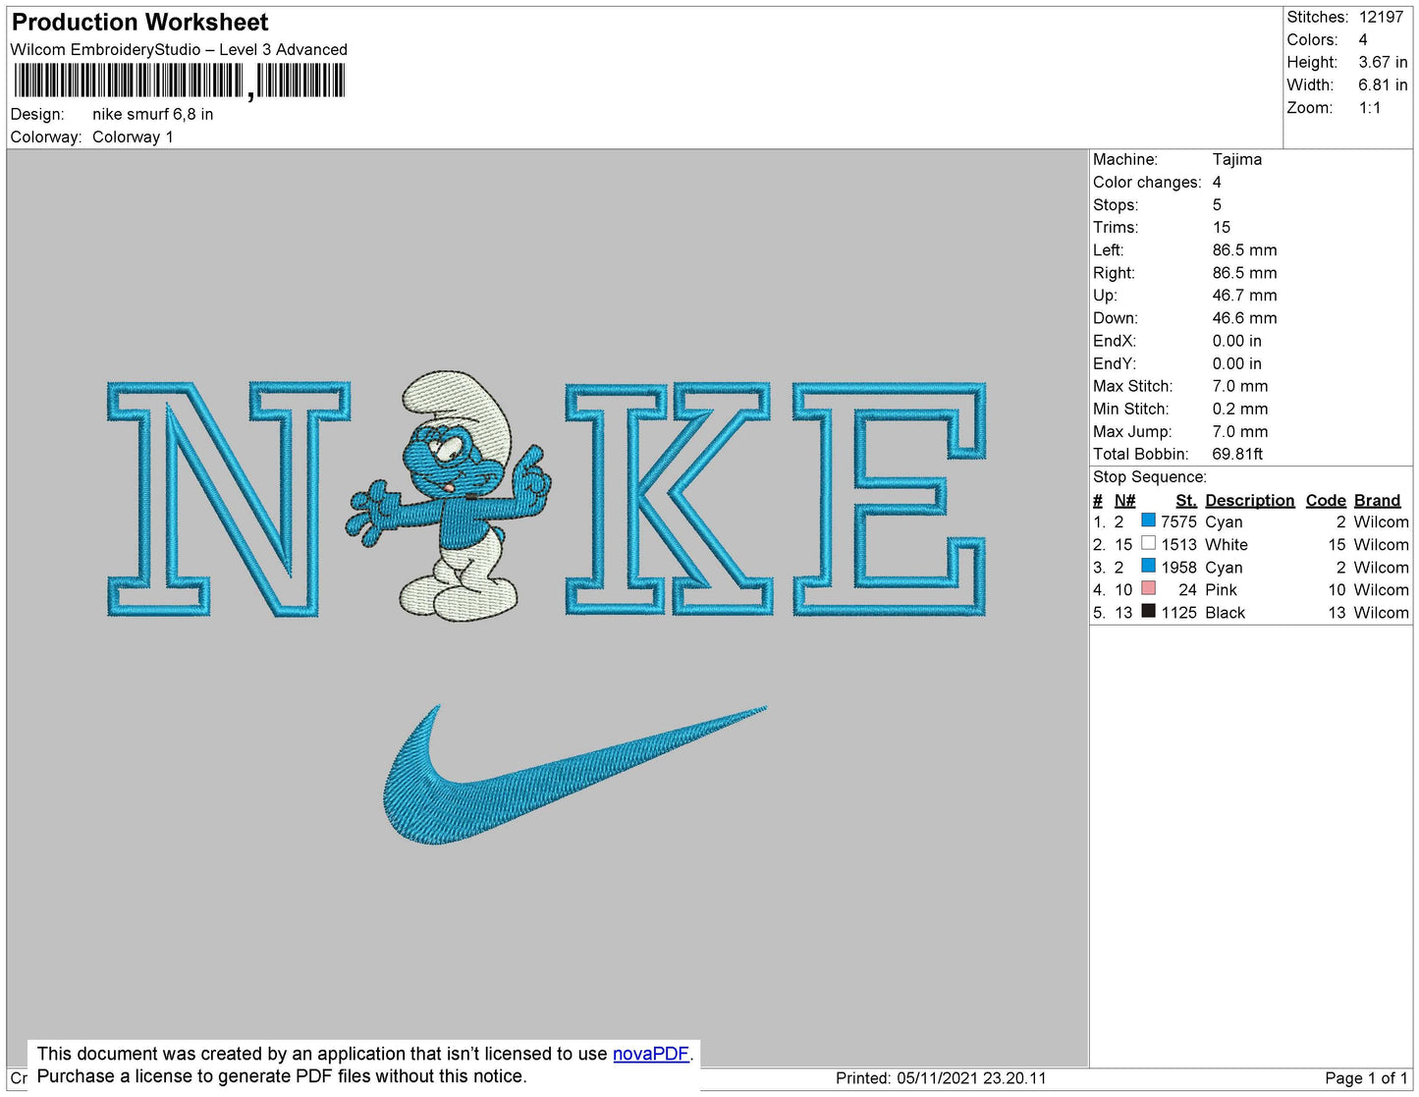Click the 'Colorway 1' value

click(133, 137)
